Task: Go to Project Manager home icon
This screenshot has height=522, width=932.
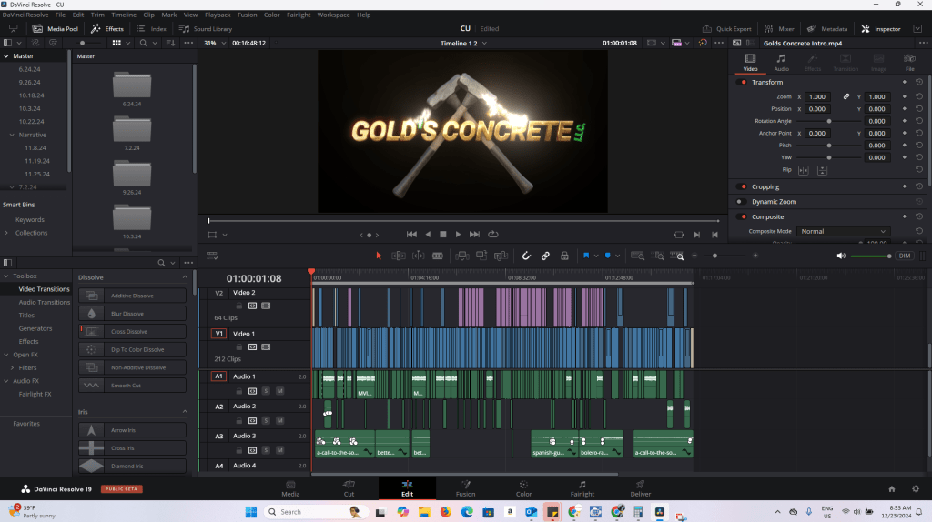Action: (892, 488)
